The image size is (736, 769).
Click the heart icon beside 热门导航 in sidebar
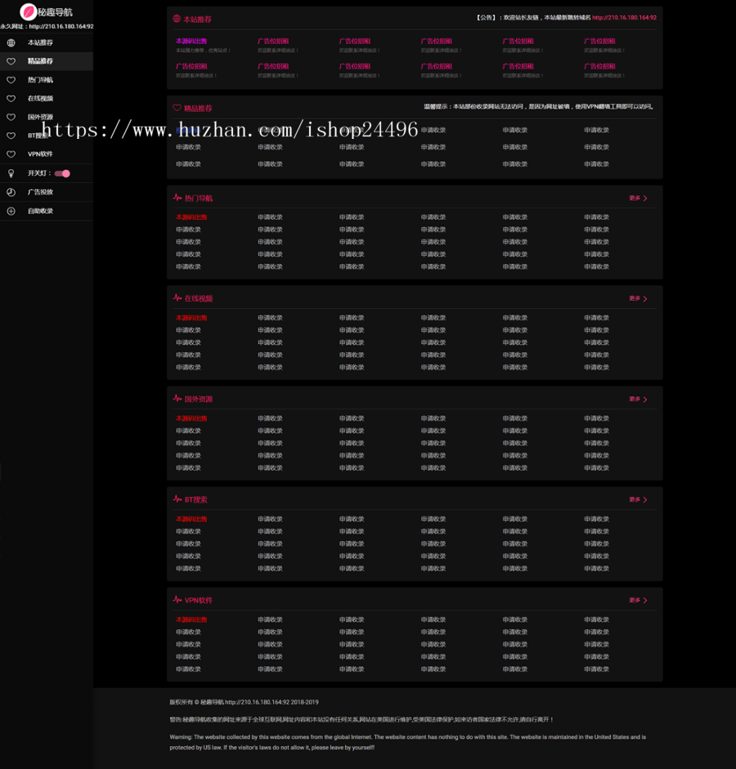(x=11, y=80)
